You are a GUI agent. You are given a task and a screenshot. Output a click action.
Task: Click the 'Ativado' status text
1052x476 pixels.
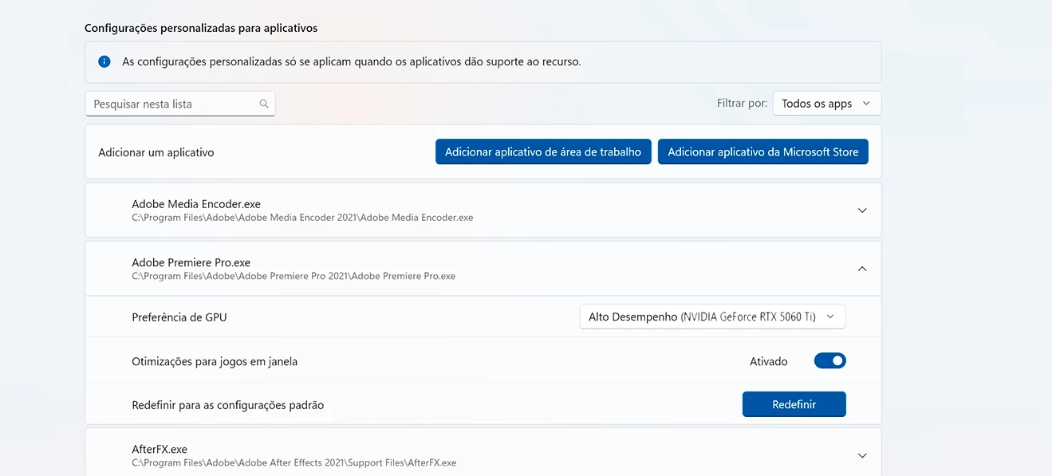769,361
